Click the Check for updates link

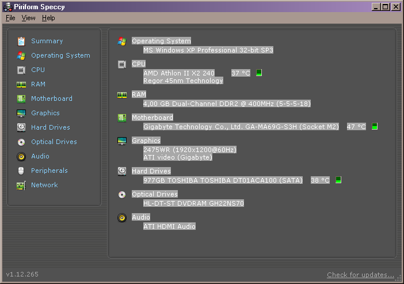(x=360, y=275)
